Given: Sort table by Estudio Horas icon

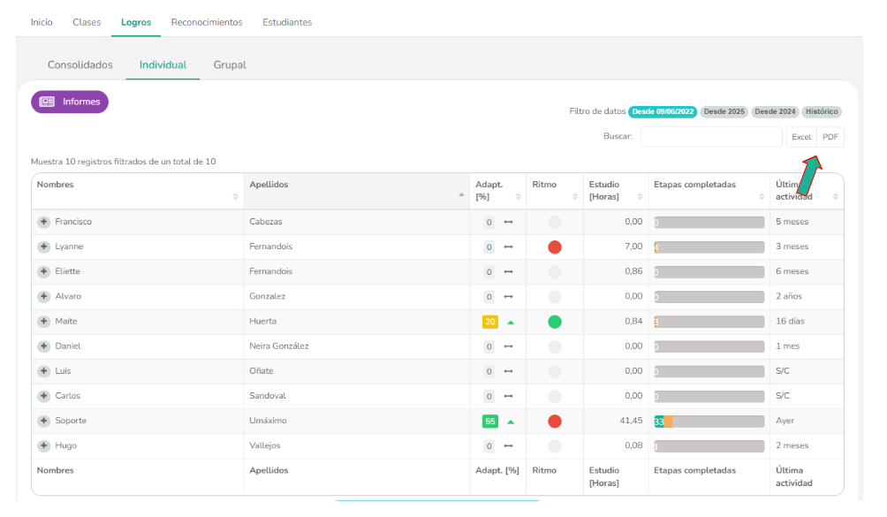Looking at the screenshot, I should pyautogui.click(x=641, y=195).
